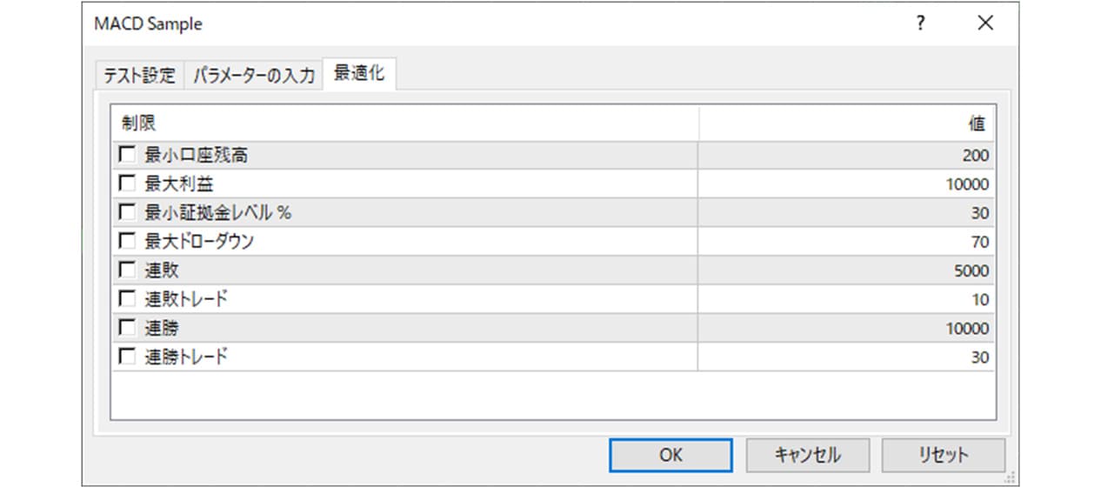
Task: Enable the 最小口座残高 checkbox
Action: coord(127,156)
